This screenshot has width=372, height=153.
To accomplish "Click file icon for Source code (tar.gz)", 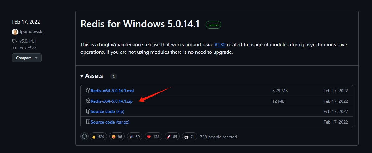I will (88, 122).
